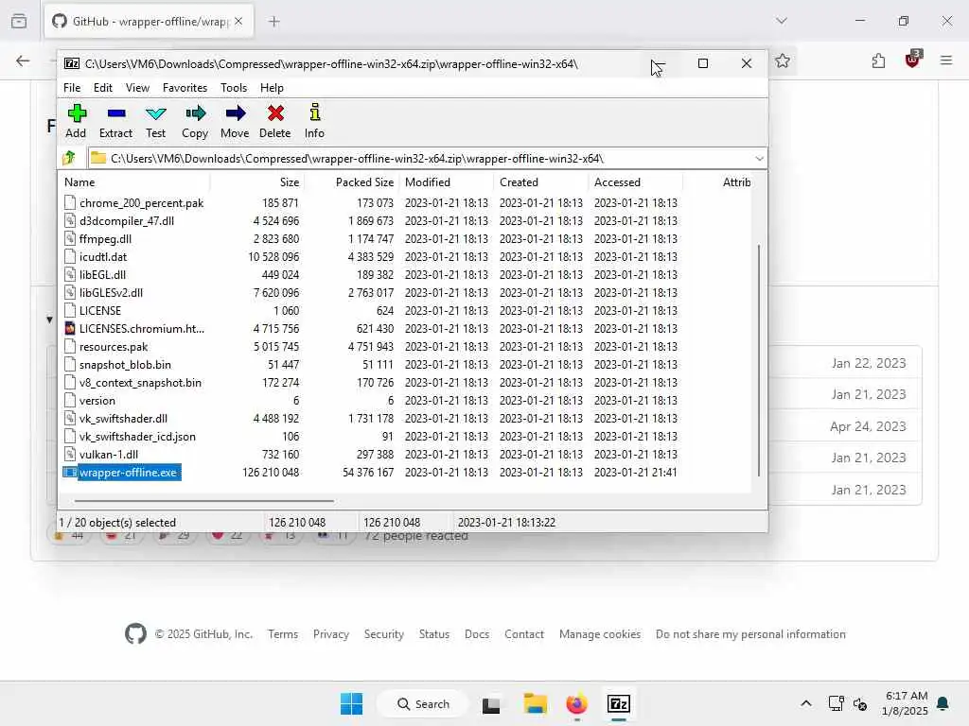Open the Tools menu
The image size is (969, 726).
coord(234,88)
